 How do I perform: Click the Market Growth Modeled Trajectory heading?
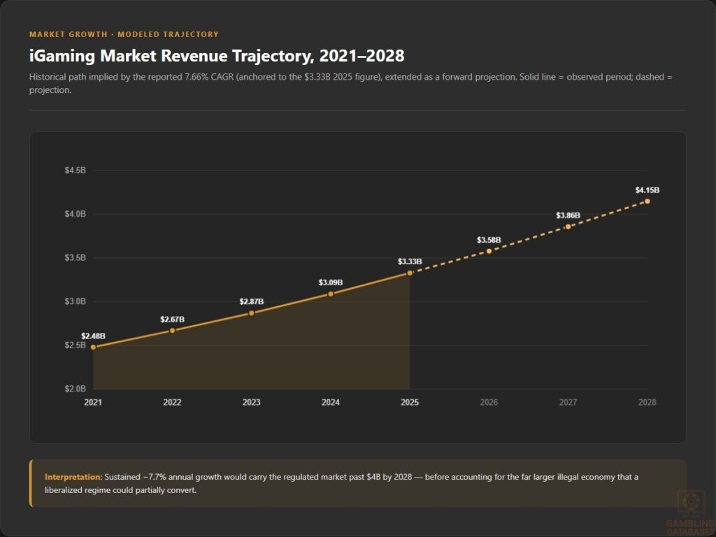pyautogui.click(x=124, y=34)
